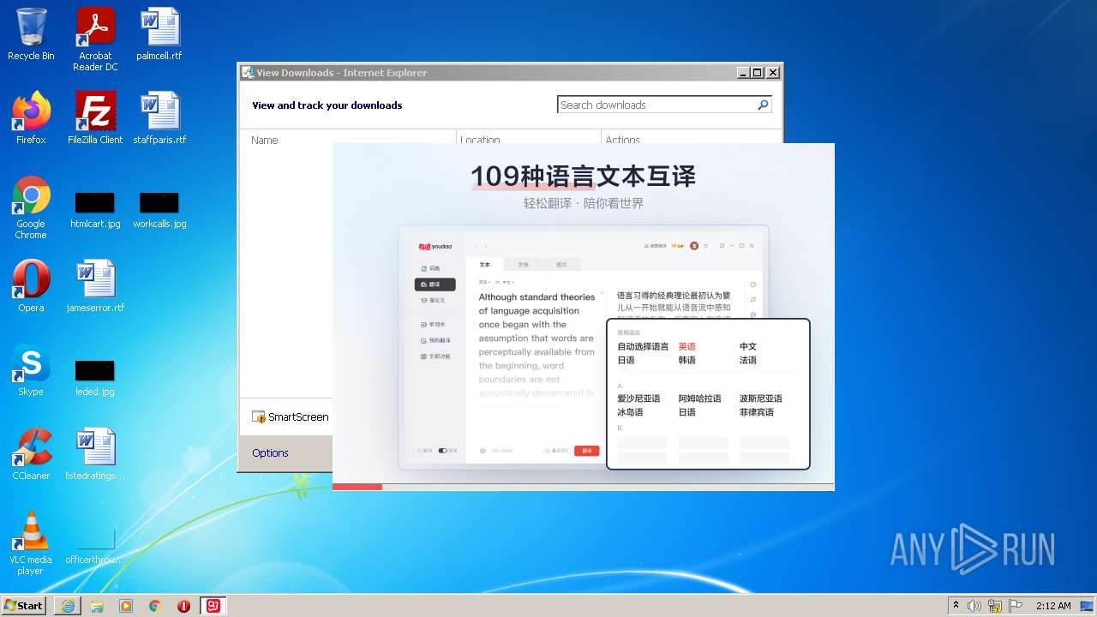The image size is (1097, 617).
Task: Click the taskbar clock 2:12 AM
Action: [1053, 606]
